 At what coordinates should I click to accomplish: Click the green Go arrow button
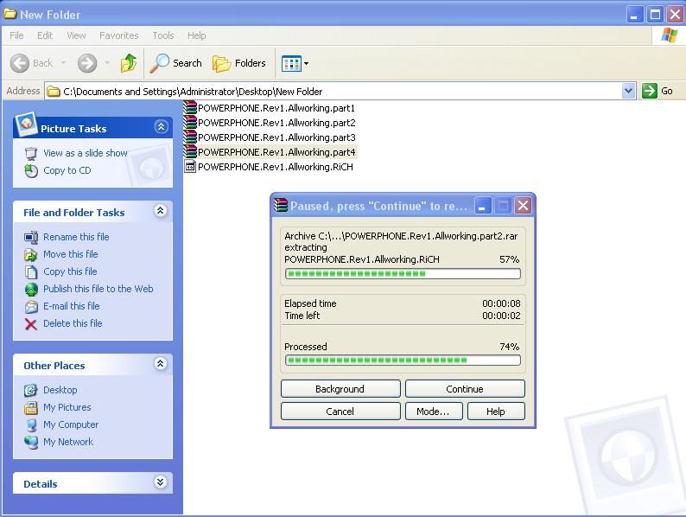pos(650,91)
